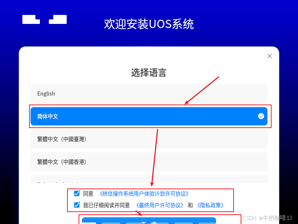The width and height of the screenshot is (298, 224).
Task: Select English language option
Action: pos(149,94)
